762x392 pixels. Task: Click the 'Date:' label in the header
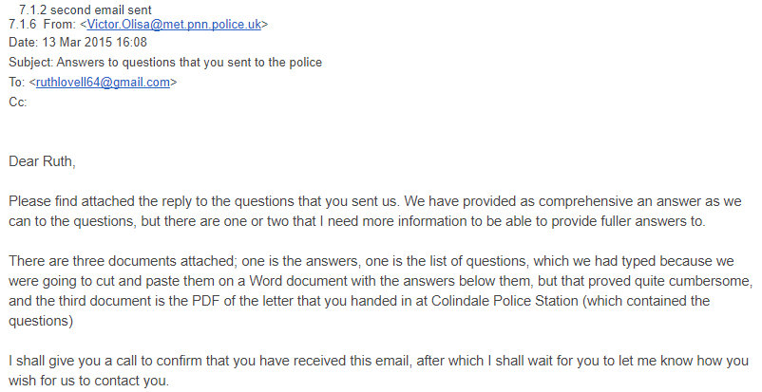click(x=25, y=43)
